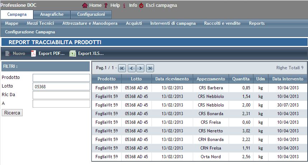Switch to the Anagrafiche tab
308x165 pixels.
point(52,14)
